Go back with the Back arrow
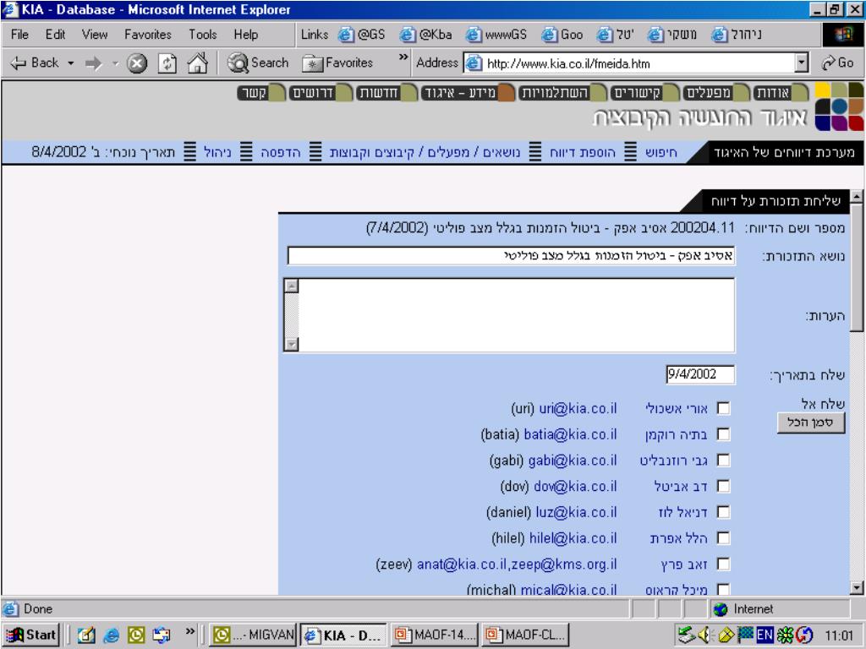 click(x=34, y=63)
